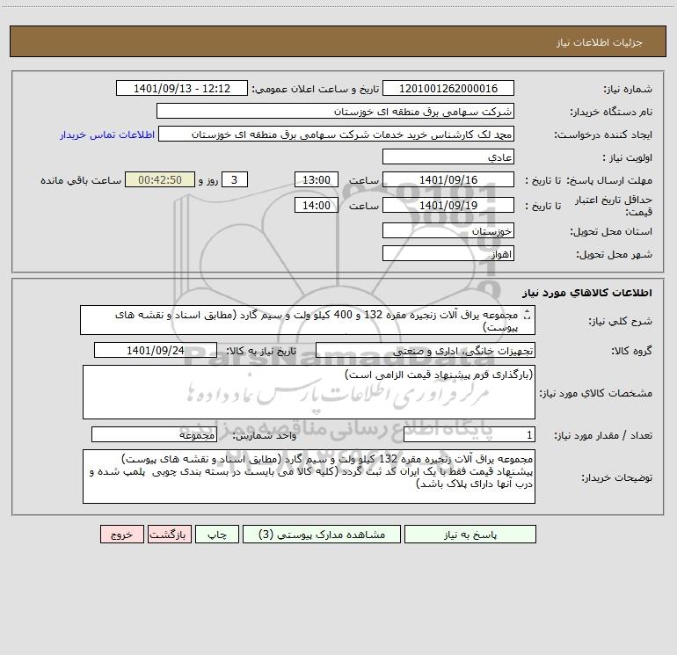Click the label استان محل تحویل
The height and width of the screenshot is (655, 677).
click(x=611, y=231)
